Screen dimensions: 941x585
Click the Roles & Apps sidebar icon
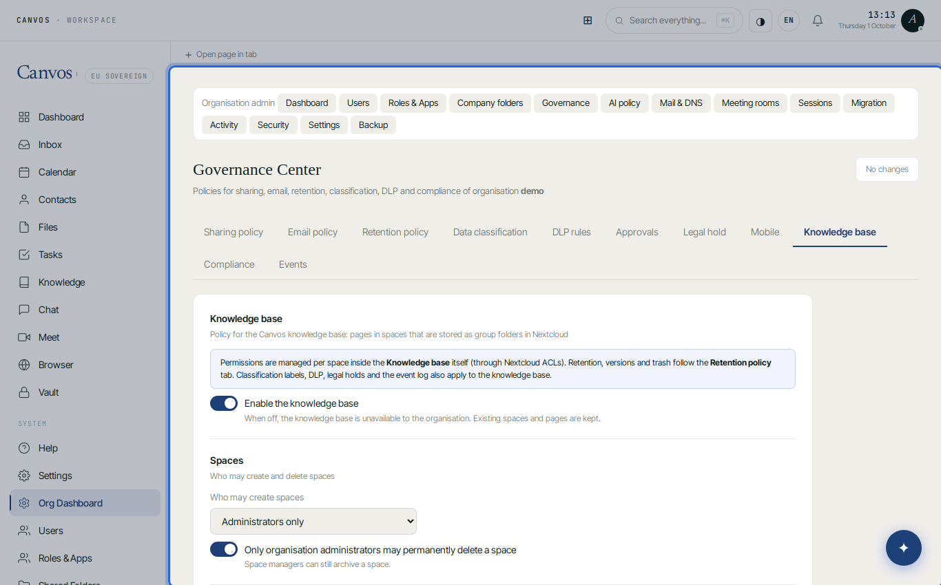pos(24,558)
